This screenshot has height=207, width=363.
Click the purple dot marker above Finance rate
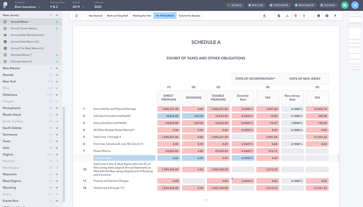tap(232, 178)
